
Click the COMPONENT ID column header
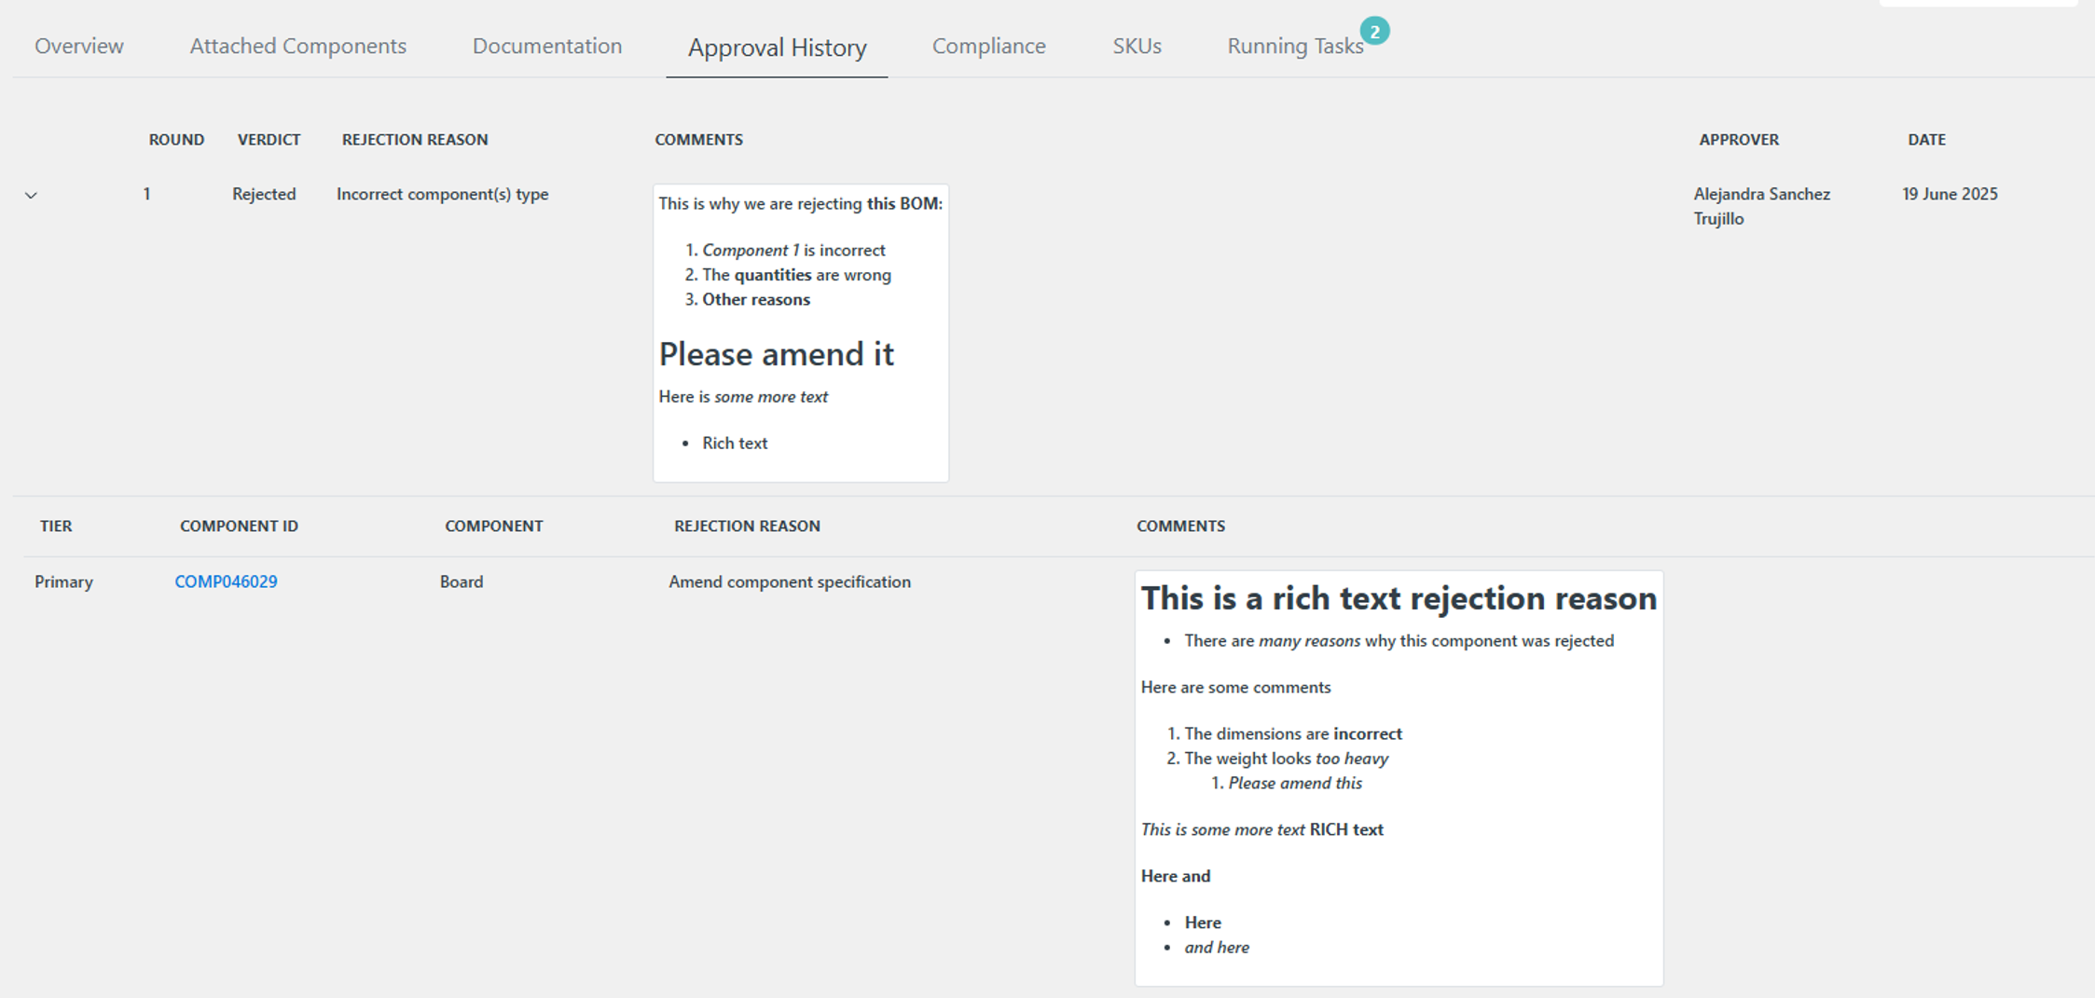239,526
